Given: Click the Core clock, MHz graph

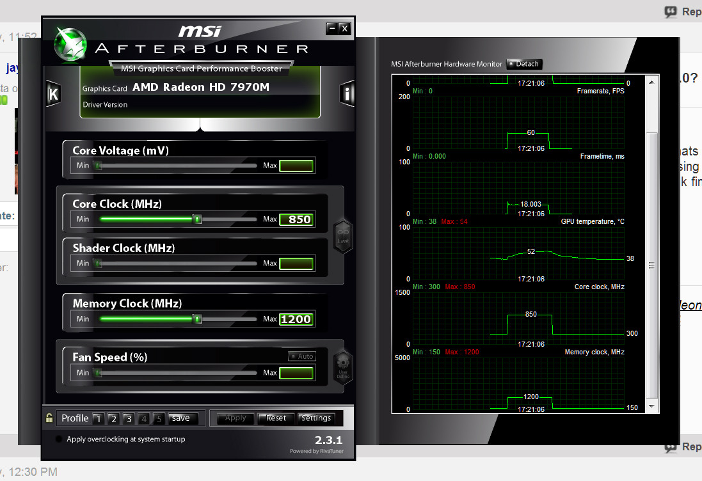Looking at the screenshot, I should pyautogui.click(x=518, y=319).
